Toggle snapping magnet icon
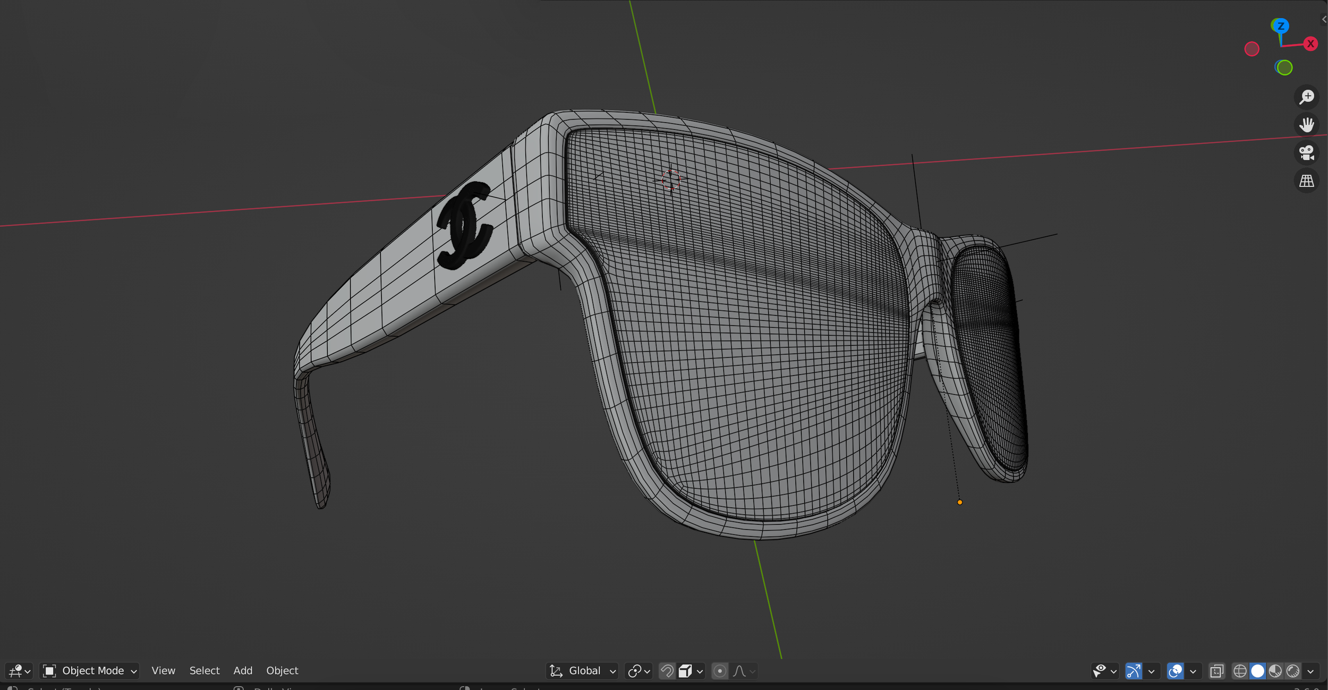 point(667,671)
